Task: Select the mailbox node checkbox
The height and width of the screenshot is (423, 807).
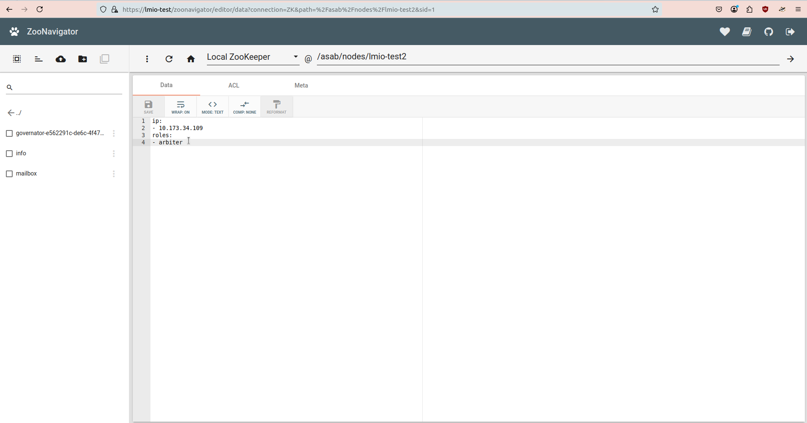Action: click(x=9, y=174)
